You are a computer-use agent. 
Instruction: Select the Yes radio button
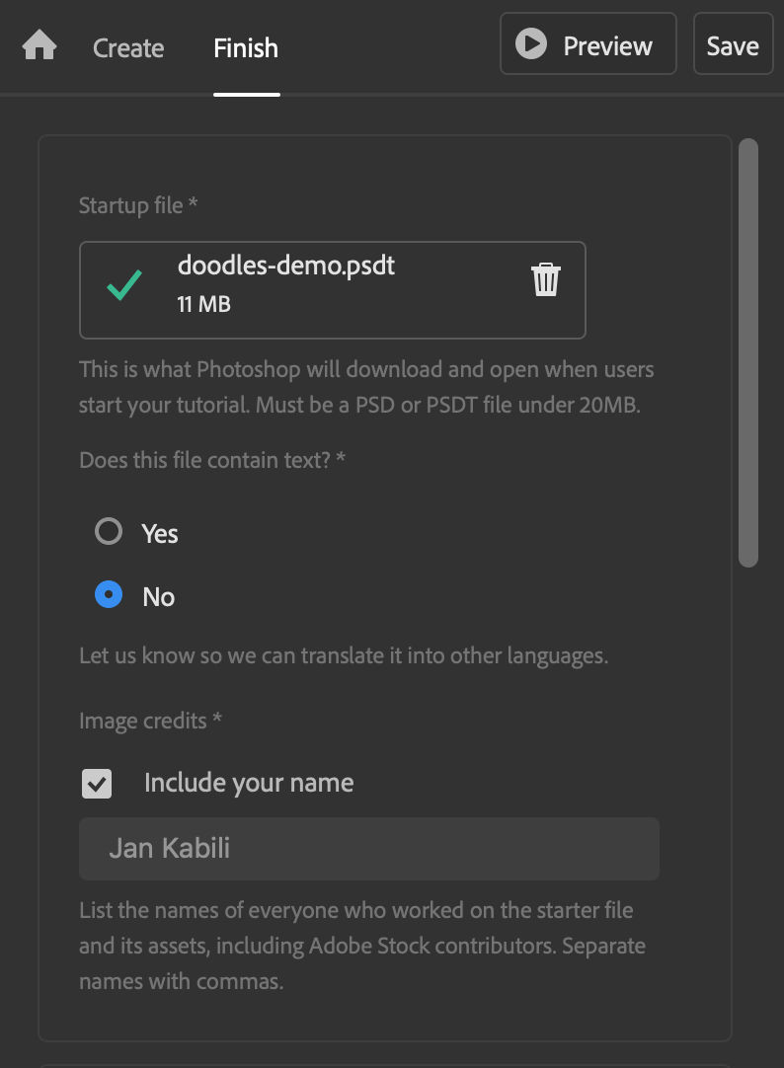coord(109,532)
